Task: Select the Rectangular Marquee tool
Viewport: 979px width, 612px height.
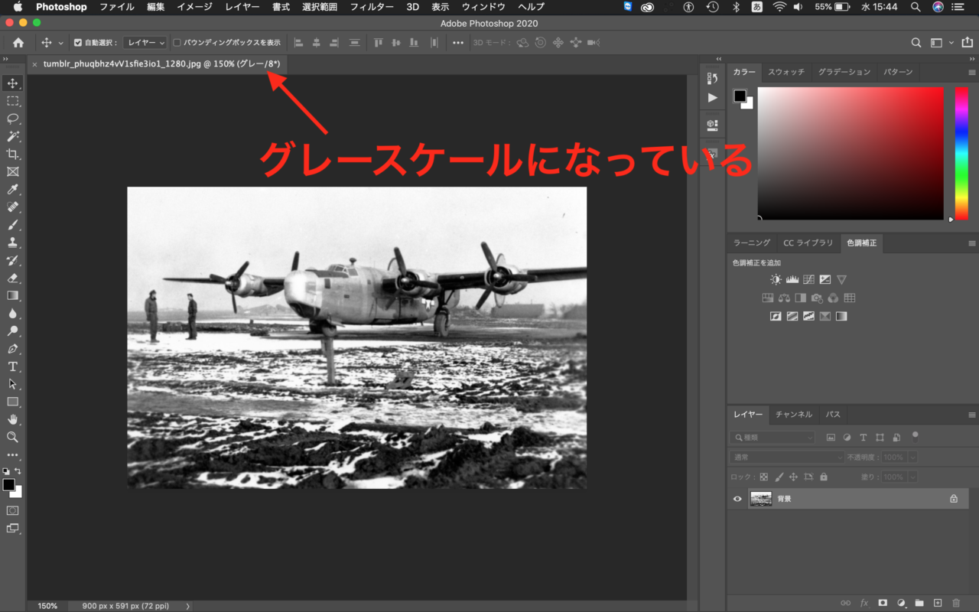Action: (x=13, y=101)
